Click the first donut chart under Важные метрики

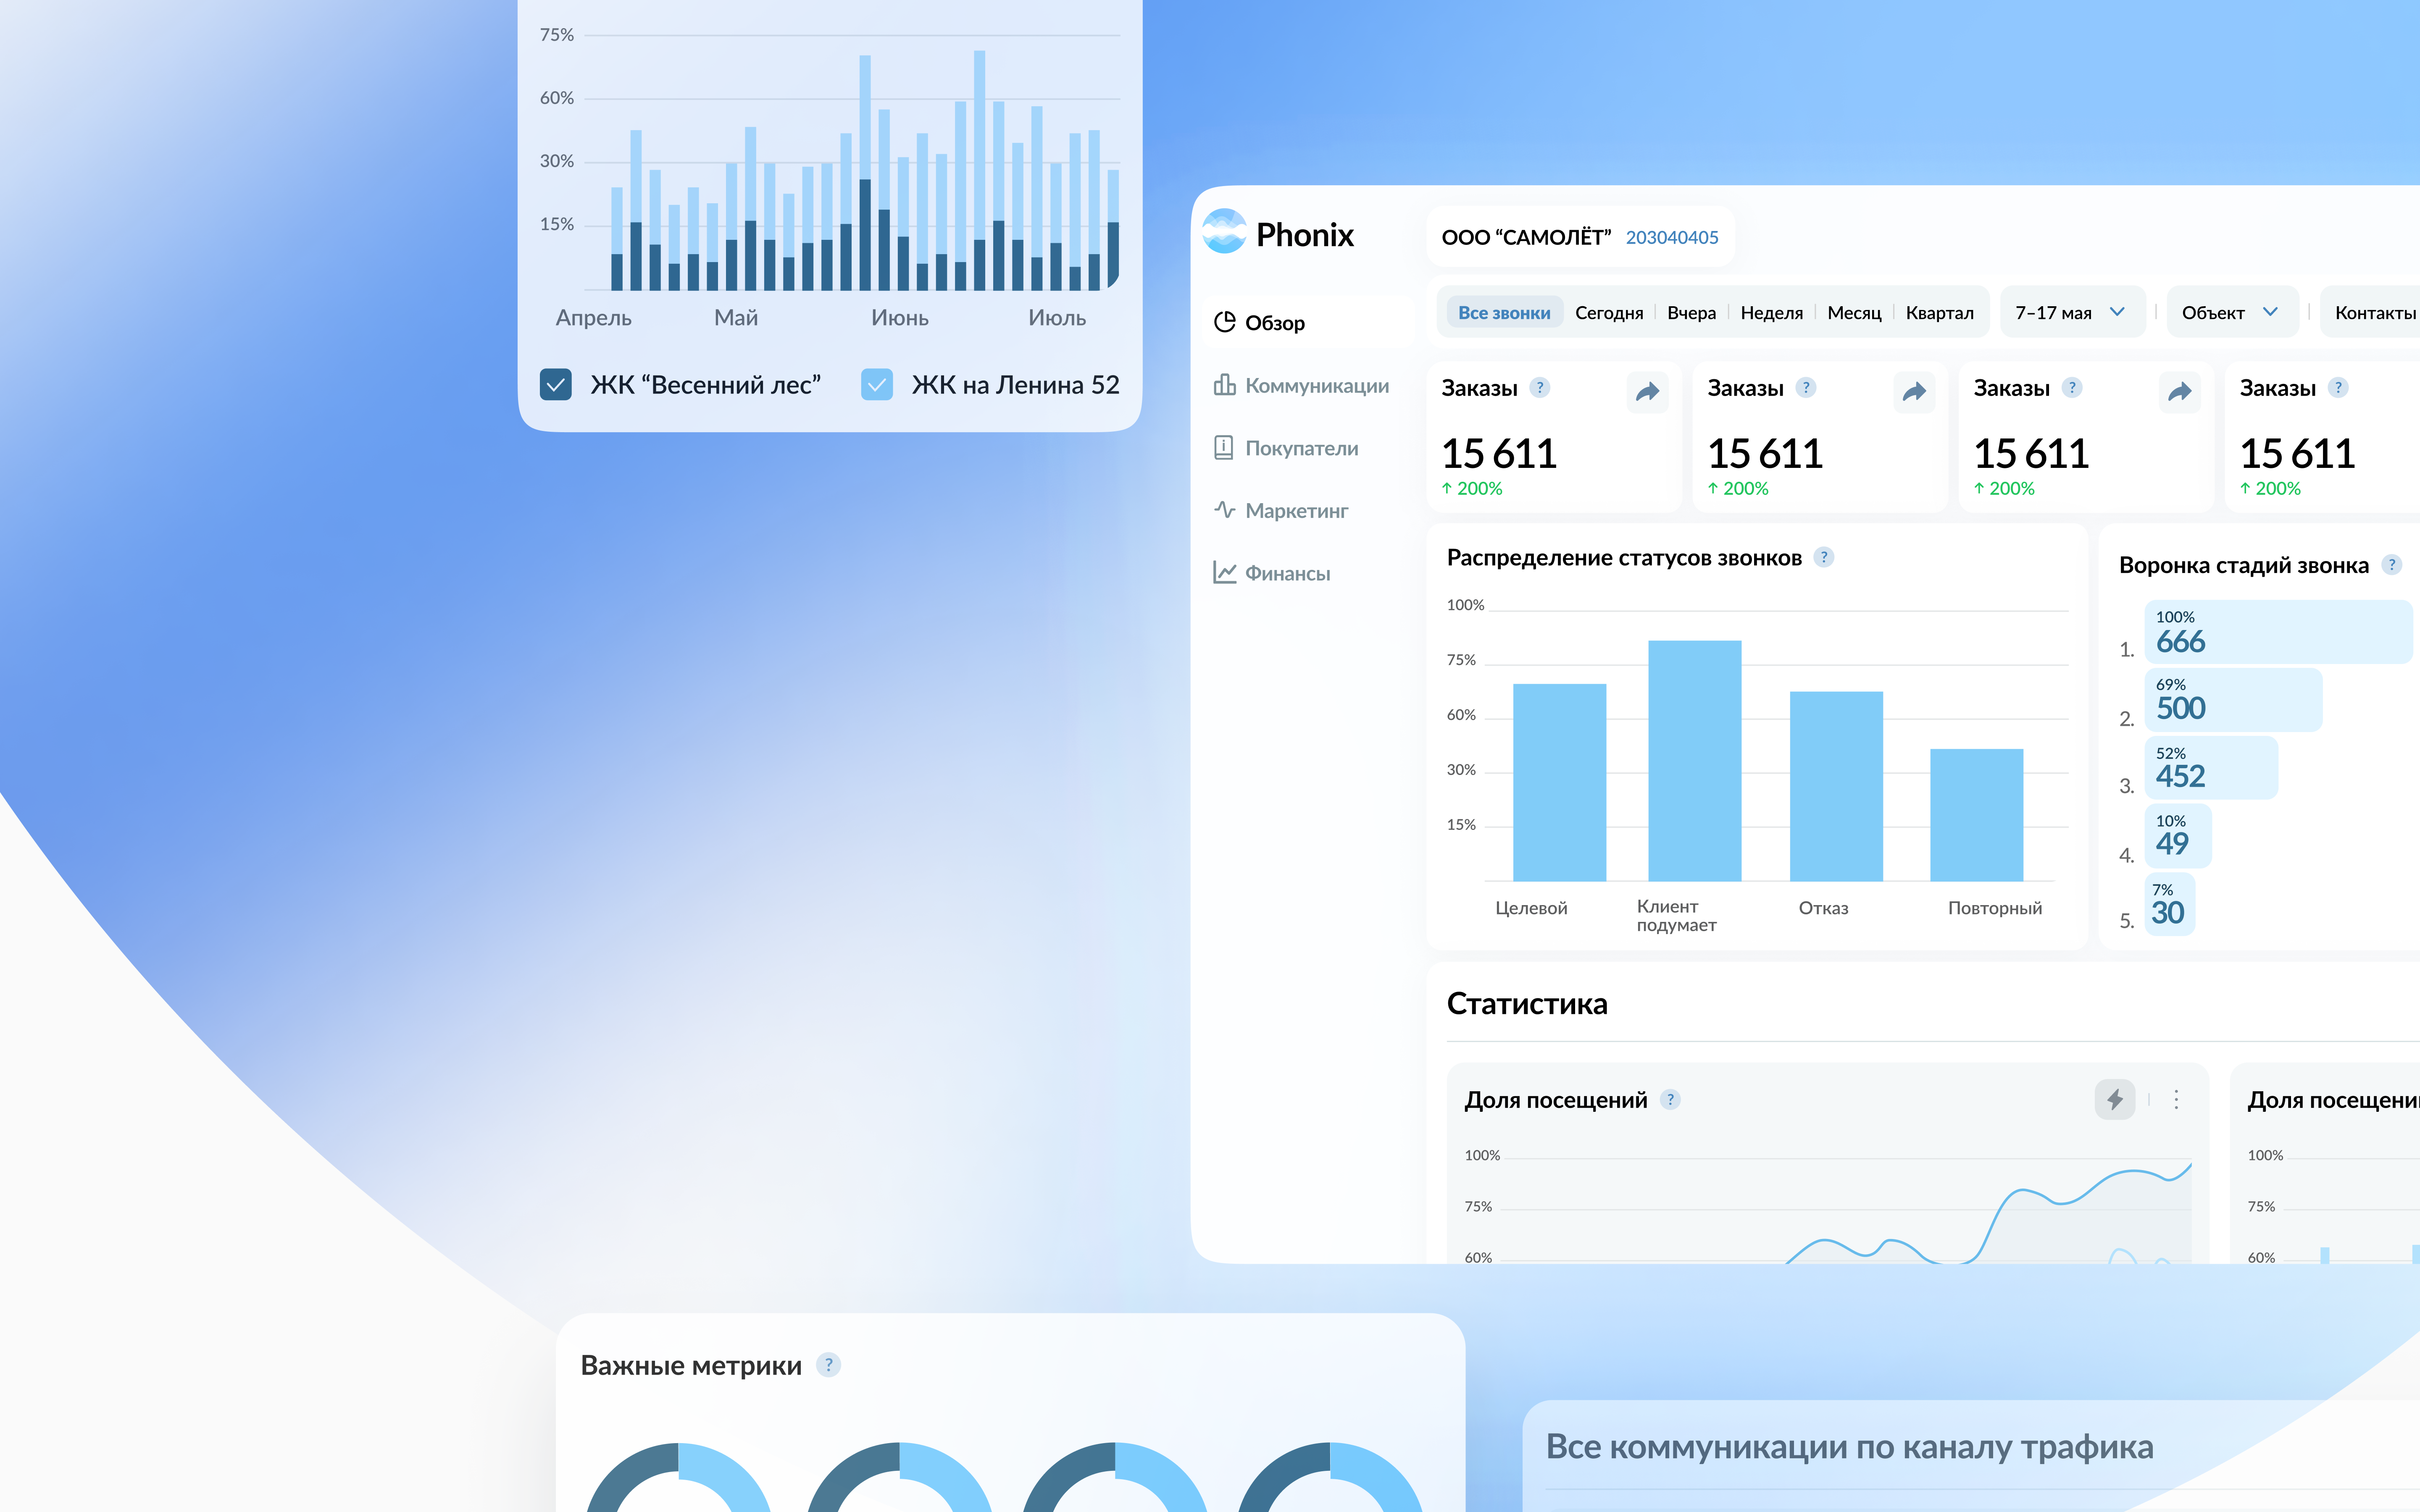pos(679,1477)
